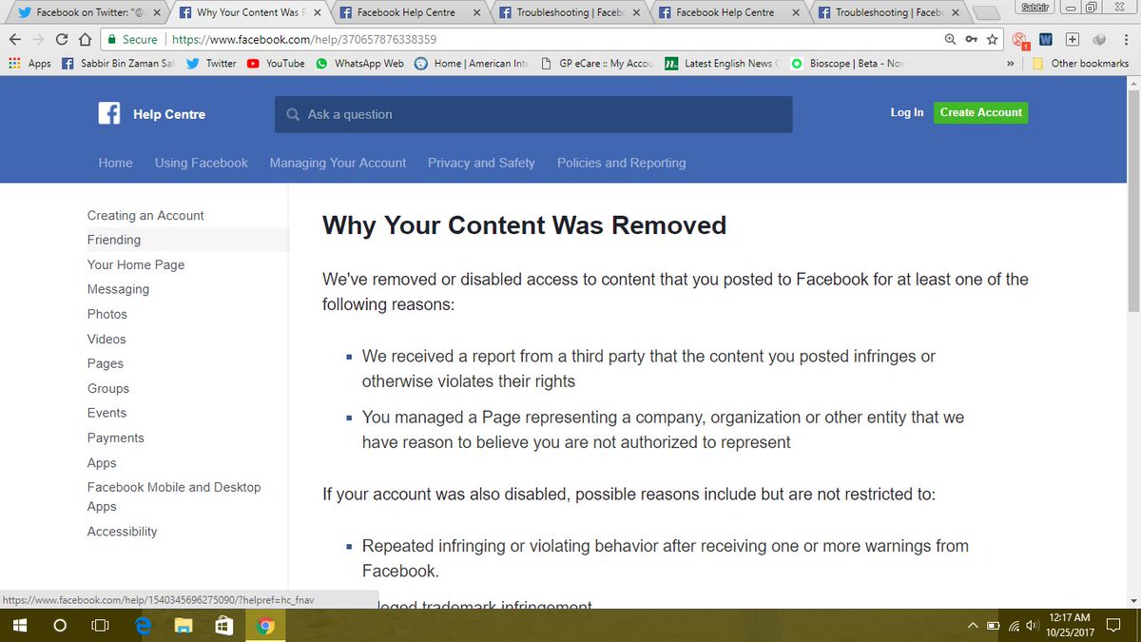Click the Help Centre title link
The height and width of the screenshot is (642, 1141).
click(169, 114)
